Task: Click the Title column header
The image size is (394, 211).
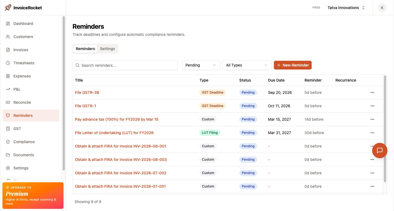Action: click(x=79, y=80)
